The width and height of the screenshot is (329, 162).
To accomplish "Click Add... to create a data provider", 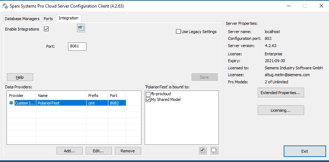I will point(70,151).
